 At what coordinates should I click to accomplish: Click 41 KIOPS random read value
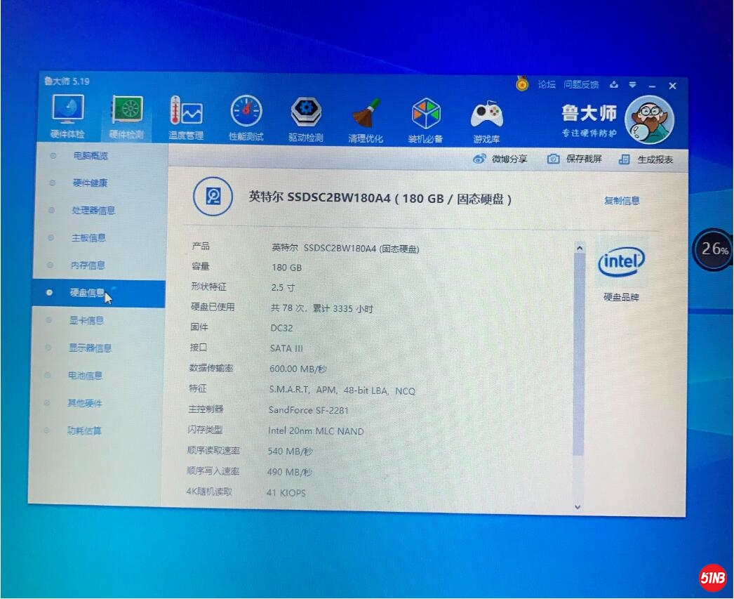(286, 493)
